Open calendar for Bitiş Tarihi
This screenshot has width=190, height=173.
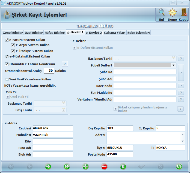tap(63, 110)
